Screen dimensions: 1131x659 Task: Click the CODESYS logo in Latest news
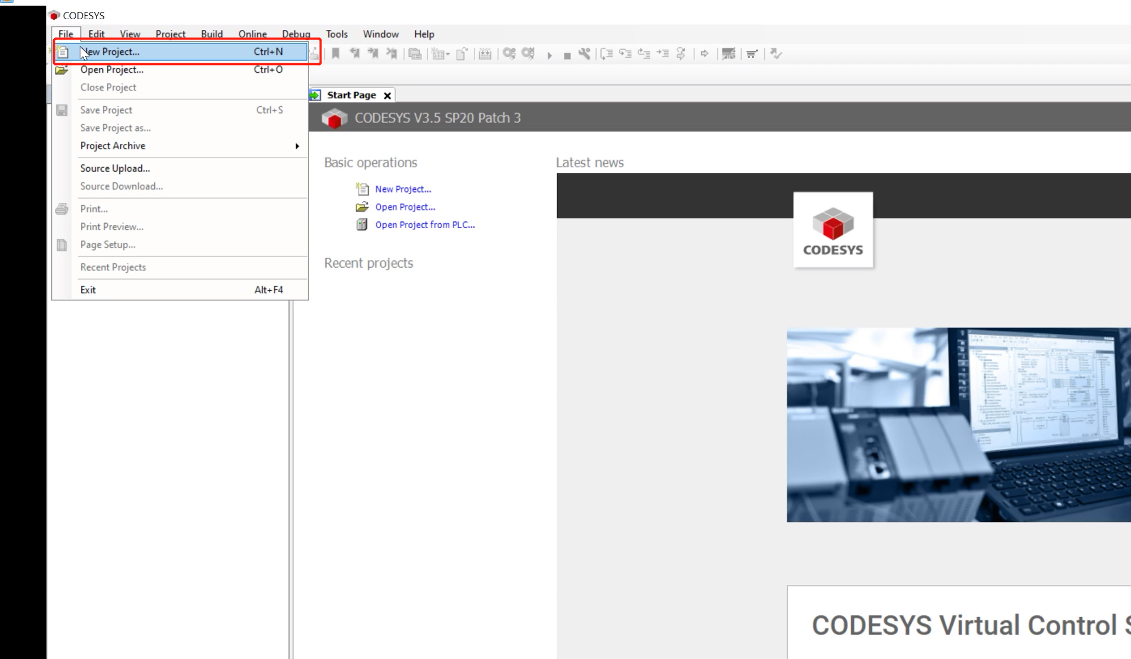[x=833, y=230]
